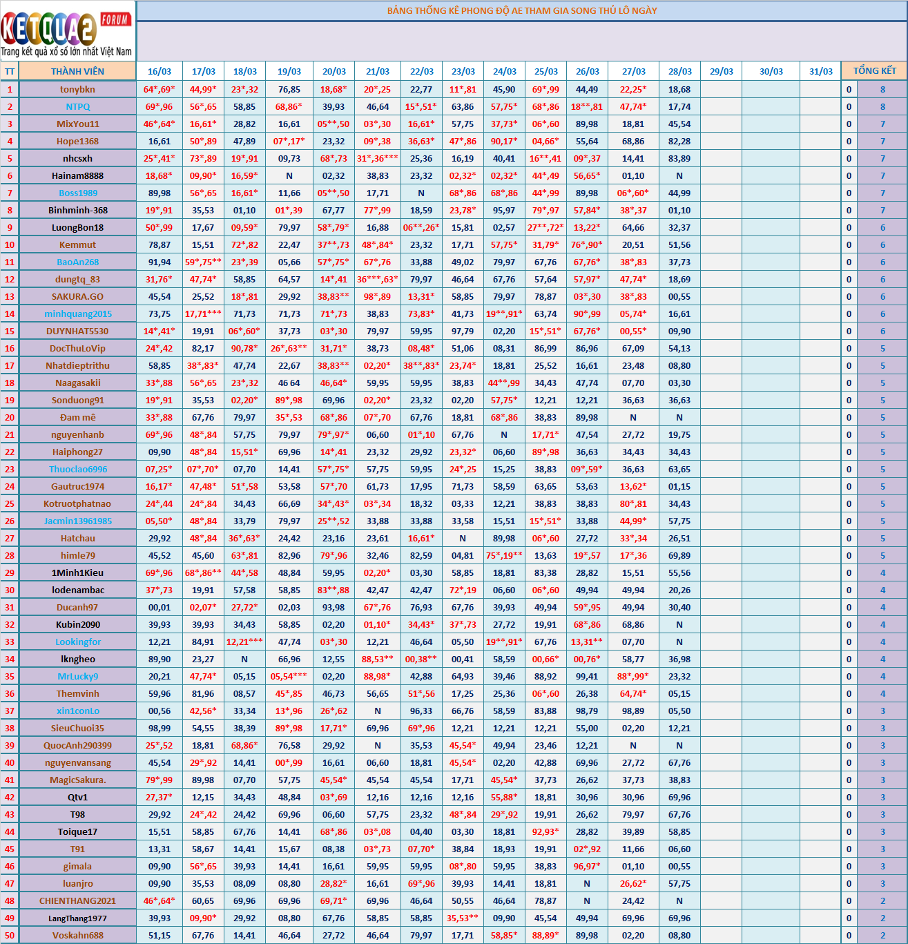
Task: Click the TT column header
Action: pos(10,71)
